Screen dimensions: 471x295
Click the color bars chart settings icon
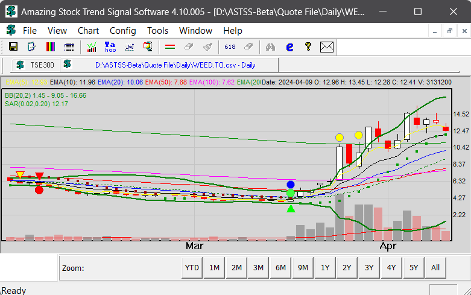coord(51,46)
